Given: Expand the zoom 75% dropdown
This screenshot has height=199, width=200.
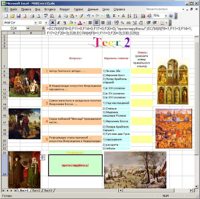Looking at the screenshot, I should tap(166, 16).
